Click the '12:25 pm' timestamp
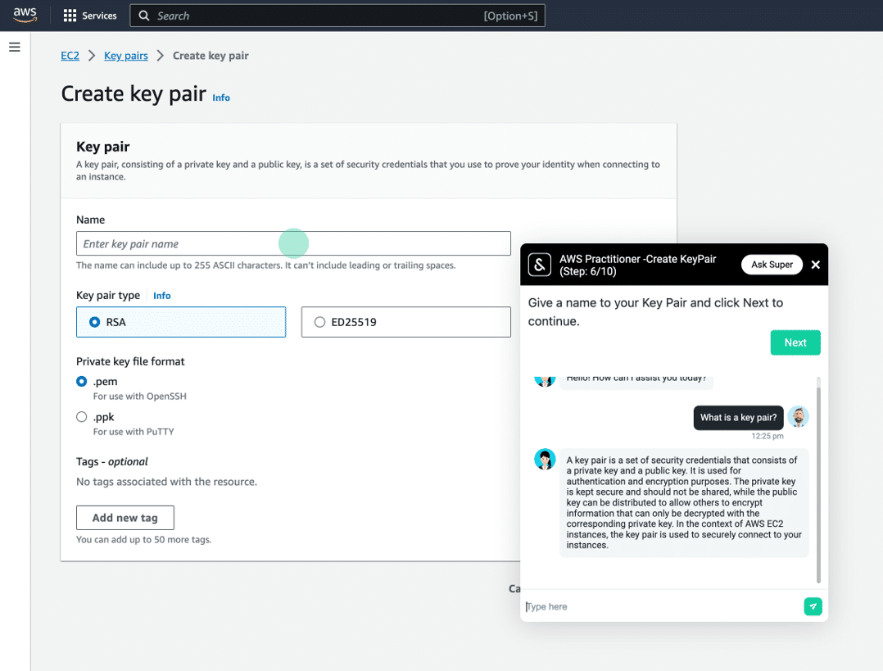The height and width of the screenshot is (671, 883). pyautogui.click(x=767, y=436)
